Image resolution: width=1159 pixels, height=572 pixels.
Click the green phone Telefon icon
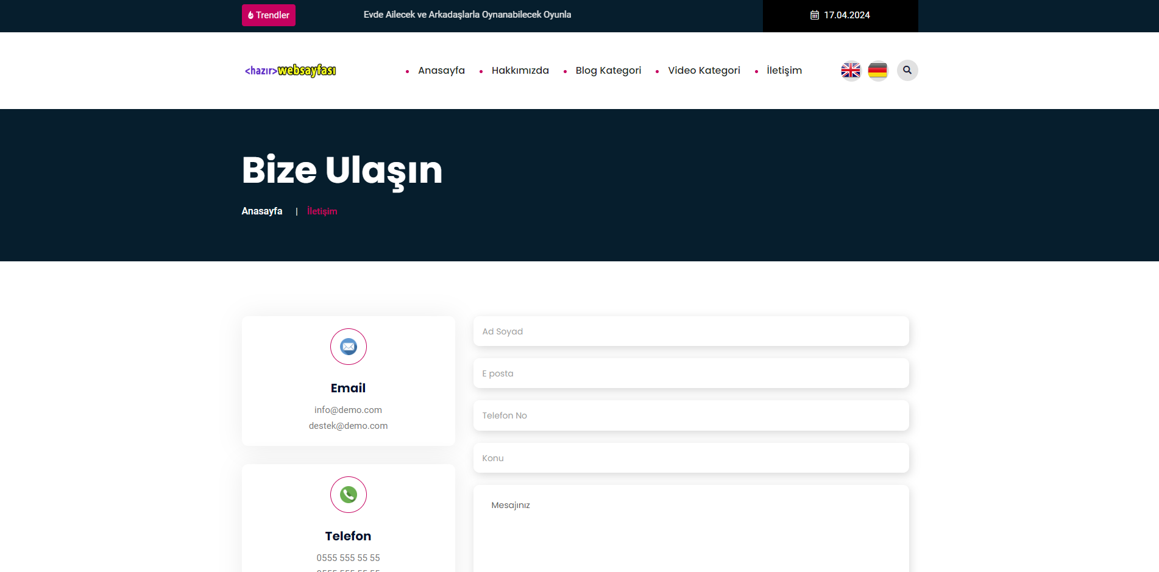(349, 495)
